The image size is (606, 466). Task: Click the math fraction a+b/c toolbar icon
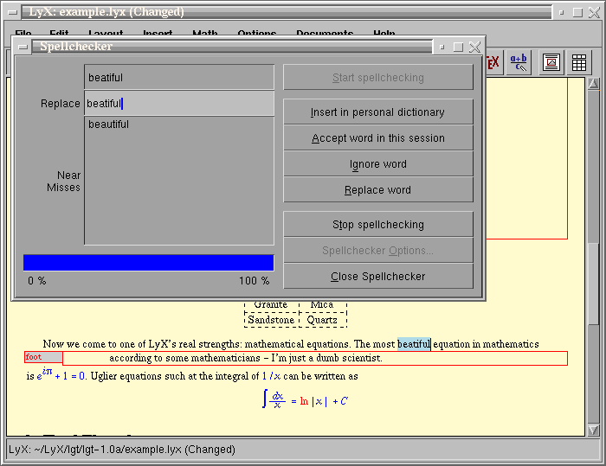519,62
